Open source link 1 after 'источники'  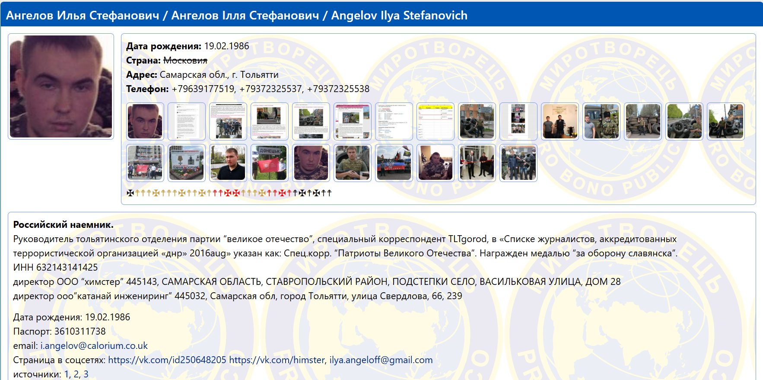[67, 374]
